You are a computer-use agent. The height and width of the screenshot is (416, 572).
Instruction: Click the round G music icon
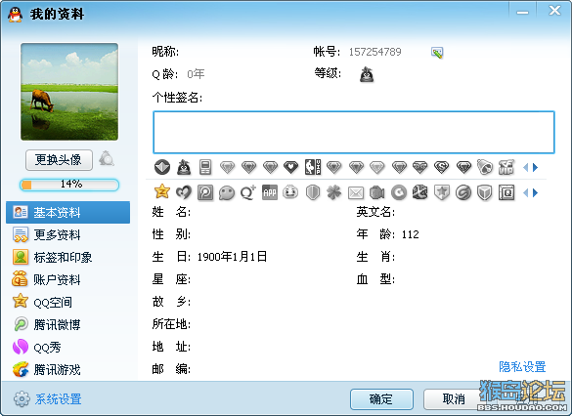[399, 192]
